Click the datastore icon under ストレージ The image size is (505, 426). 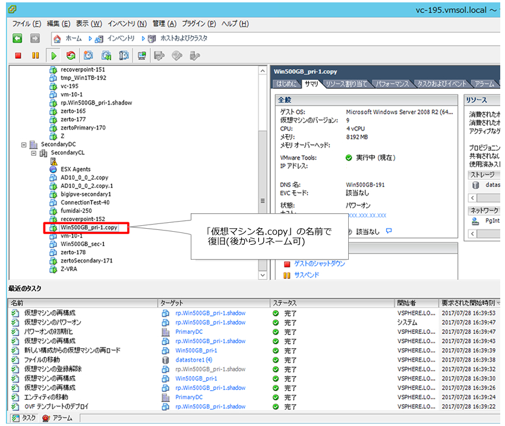[x=475, y=185]
